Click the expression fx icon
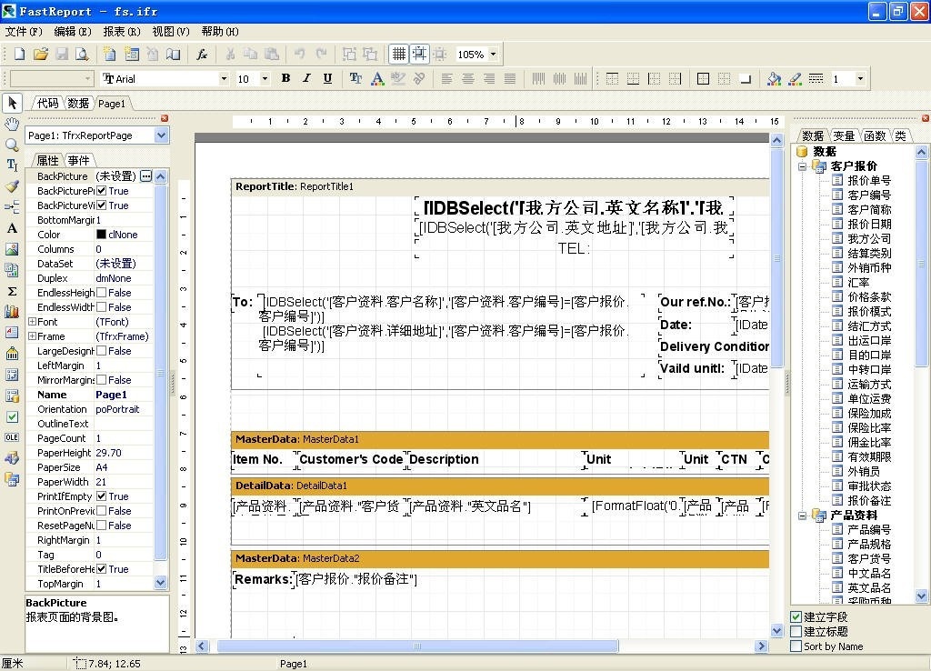The height and width of the screenshot is (671, 931). point(202,54)
